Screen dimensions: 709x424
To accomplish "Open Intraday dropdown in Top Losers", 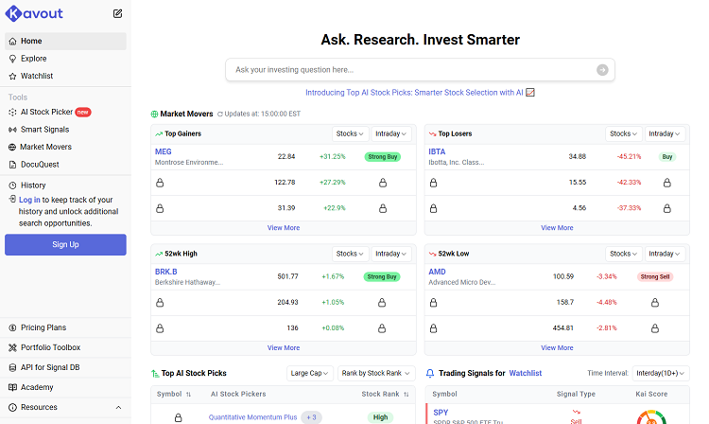I will (665, 134).
